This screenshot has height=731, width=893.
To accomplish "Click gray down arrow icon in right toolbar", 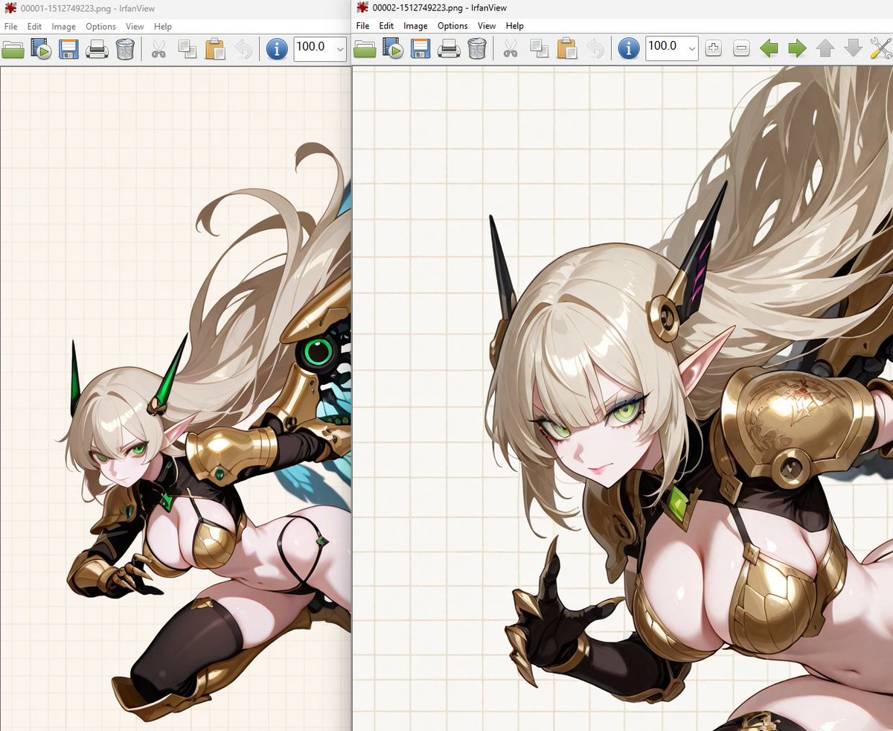I will click(854, 49).
